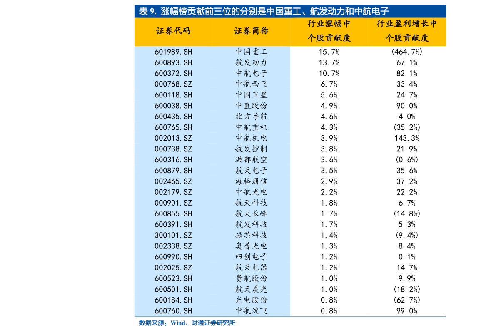The image size is (496, 335).
Task: Click the 中航电子 name cell
Action: click(x=251, y=73)
